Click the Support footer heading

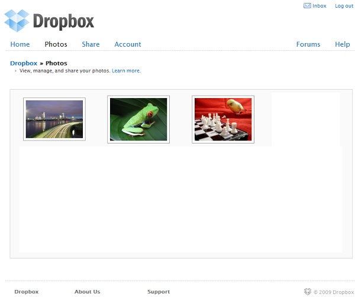click(x=159, y=292)
